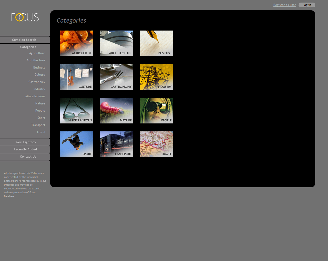Open the Contact Us page

pos(28,157)
